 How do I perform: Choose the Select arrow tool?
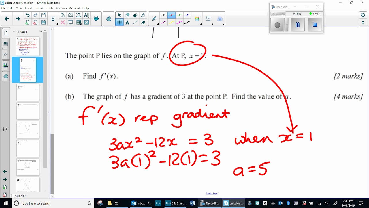119,15
